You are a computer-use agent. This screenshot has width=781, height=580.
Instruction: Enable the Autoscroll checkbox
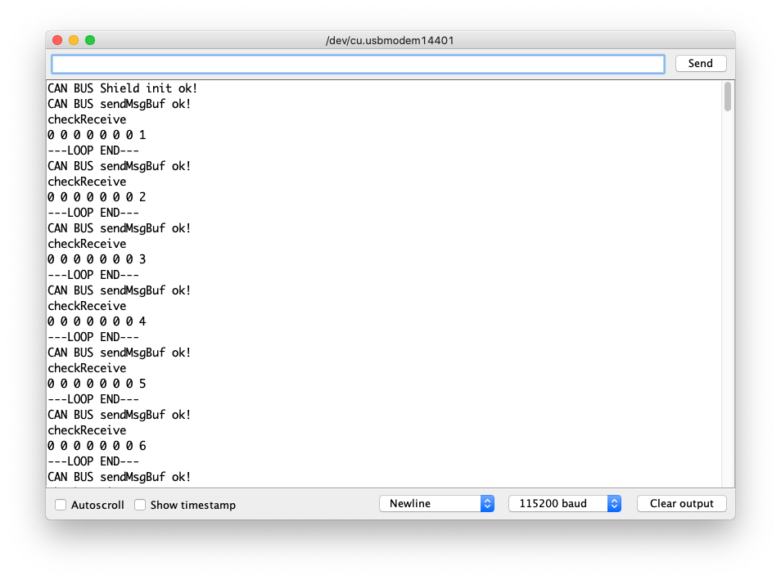click(61, 504)
